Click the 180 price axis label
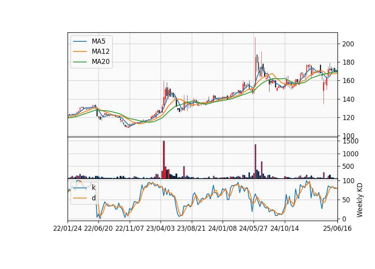The height and width of the screenshot is (269, 375). pyautogui.click(x=348, y=62)
